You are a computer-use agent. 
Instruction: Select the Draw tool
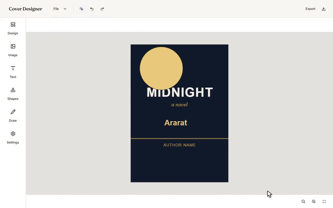coord(13,116)
